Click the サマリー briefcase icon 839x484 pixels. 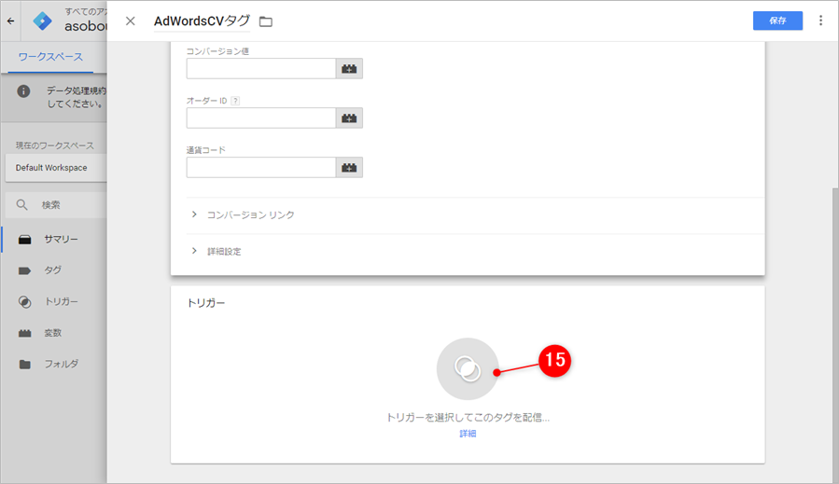24,239
